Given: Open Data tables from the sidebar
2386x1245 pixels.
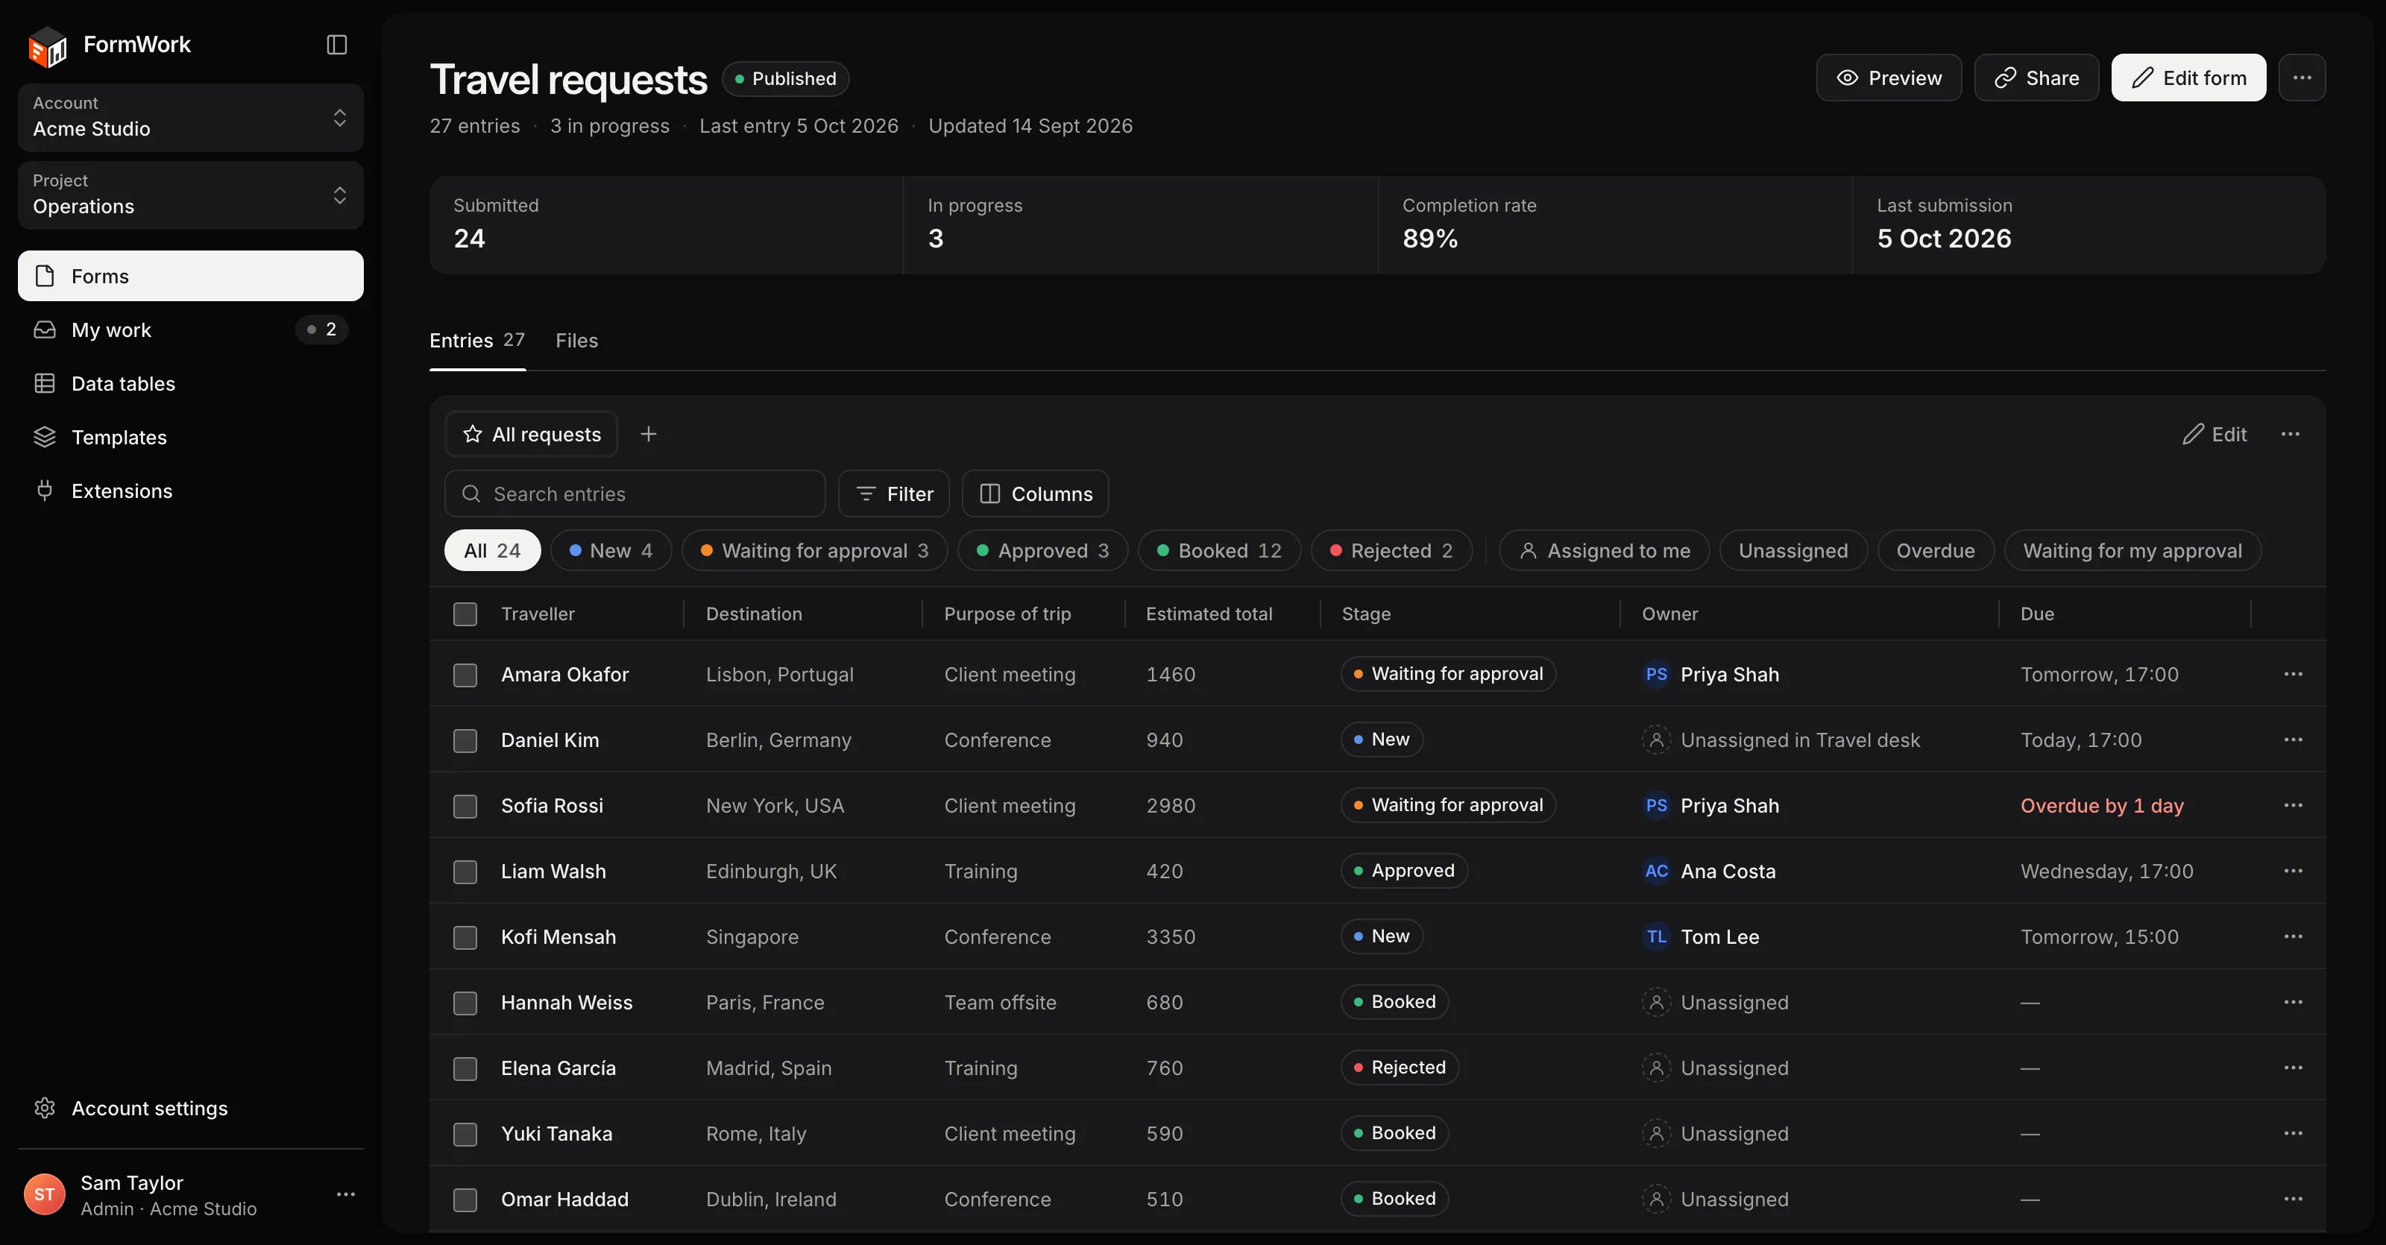Looking at the screenshot, I should point(191,383).
